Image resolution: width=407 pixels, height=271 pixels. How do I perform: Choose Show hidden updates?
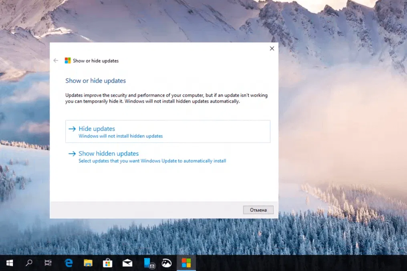pos(108,153)
